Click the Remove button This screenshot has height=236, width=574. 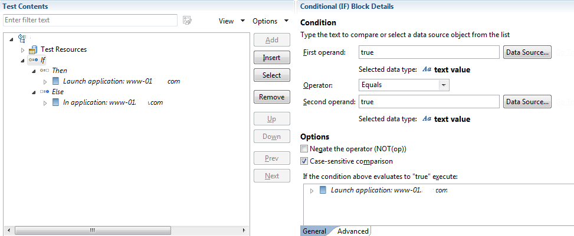click(x=271, y=97)
